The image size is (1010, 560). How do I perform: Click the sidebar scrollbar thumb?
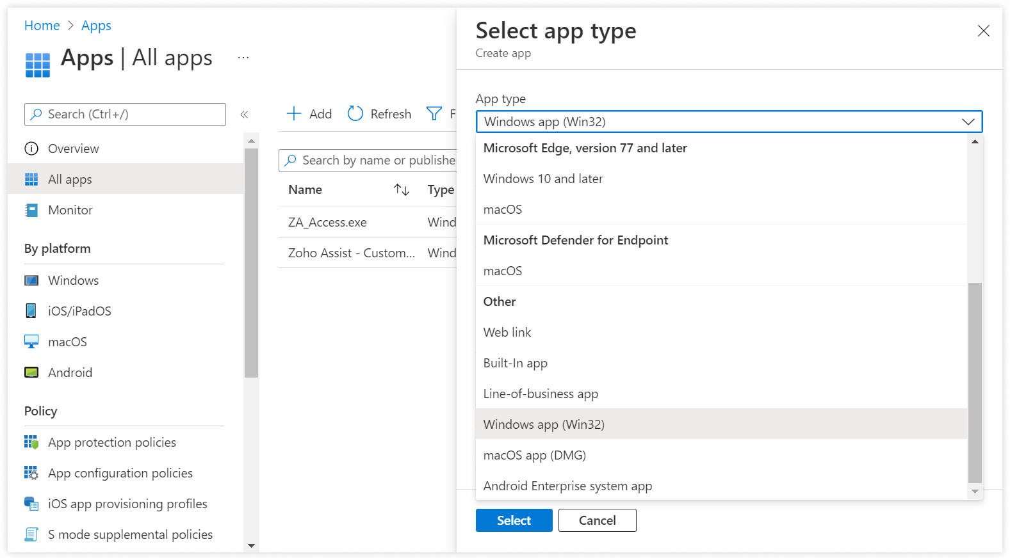[251, 263]
